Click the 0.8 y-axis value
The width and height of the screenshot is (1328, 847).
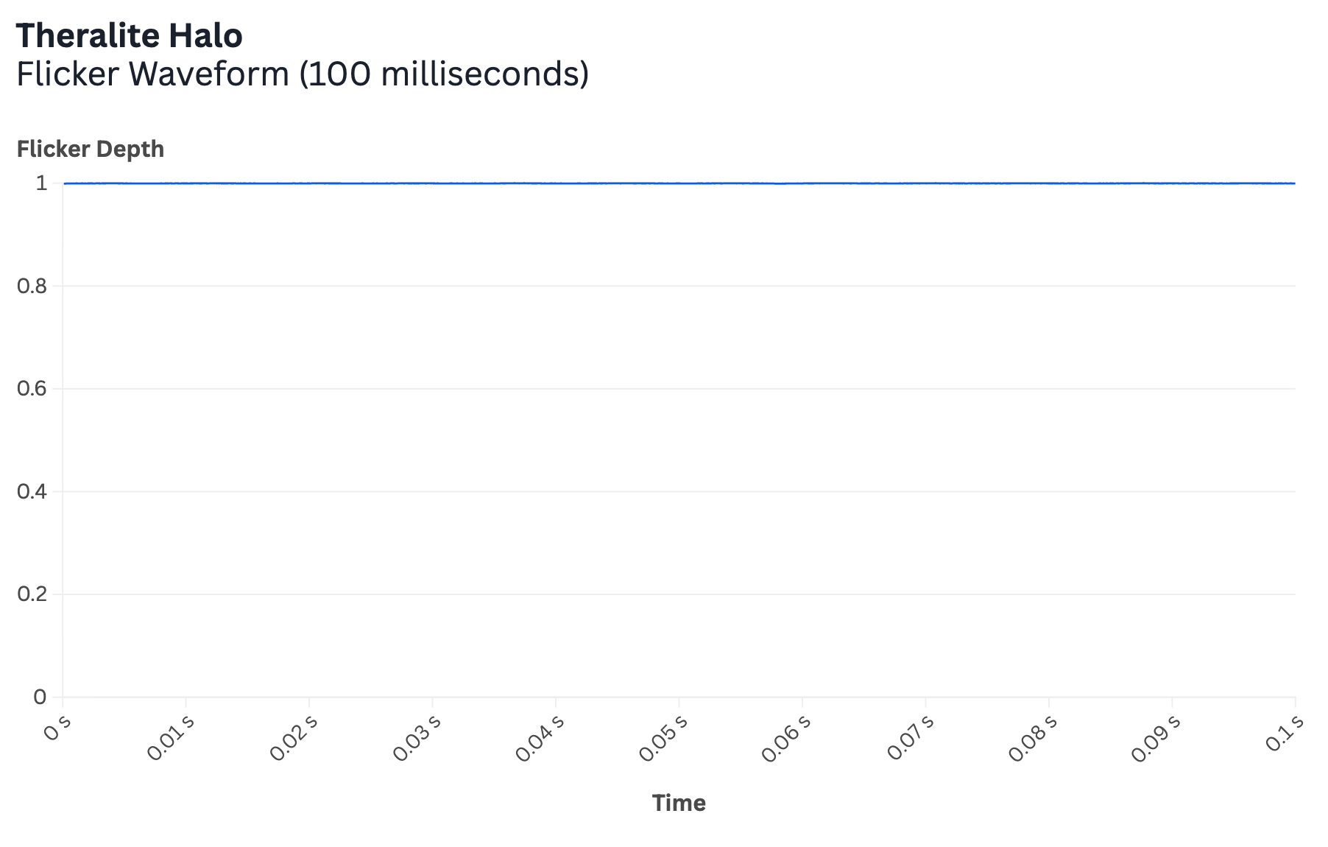(32, 286)
